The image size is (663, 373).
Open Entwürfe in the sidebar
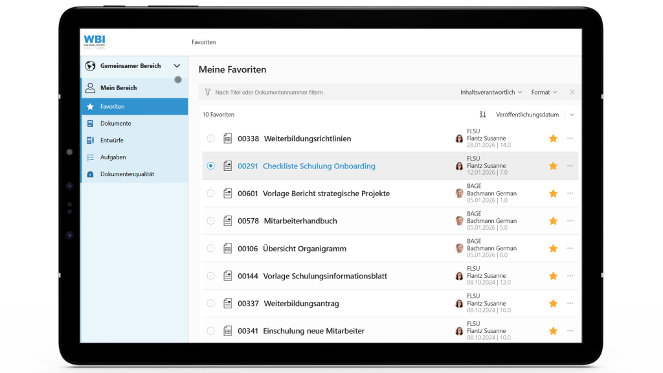point(111,140)
